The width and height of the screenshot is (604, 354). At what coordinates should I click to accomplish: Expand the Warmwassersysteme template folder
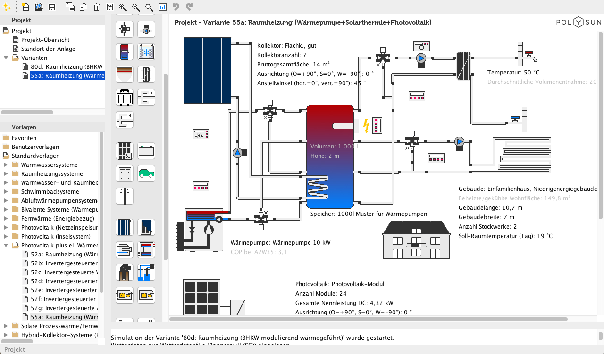tap(6, 165)
